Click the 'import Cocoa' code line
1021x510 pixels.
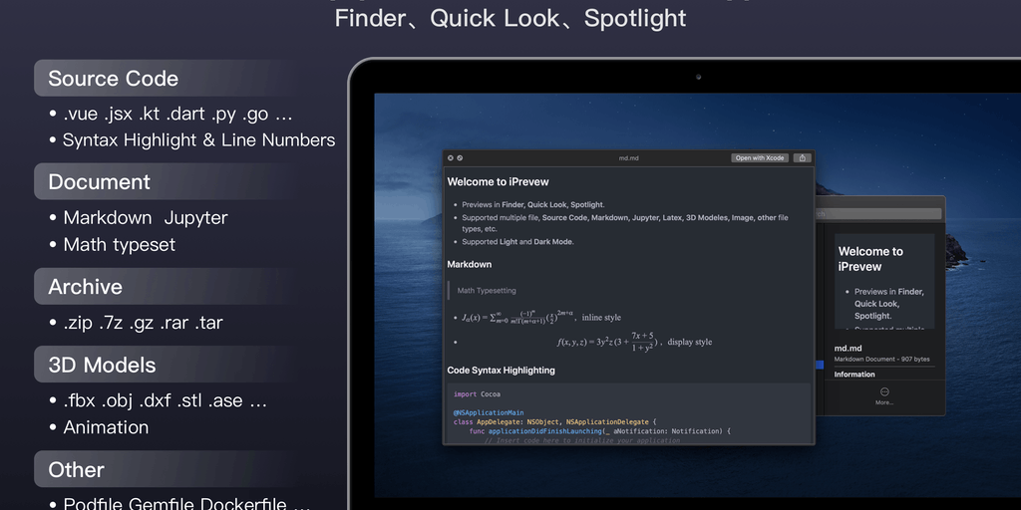pyautogui.click(x=477, y=394)
